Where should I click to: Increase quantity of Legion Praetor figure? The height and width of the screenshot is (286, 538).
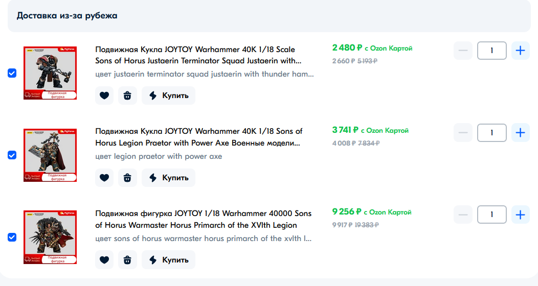pyautogui.click(x=520, y=133)
